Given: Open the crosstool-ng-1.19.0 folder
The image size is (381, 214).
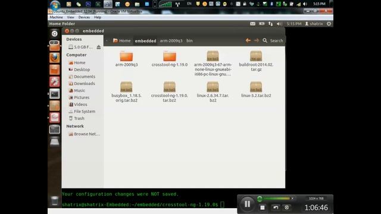Looking at the screenshot, I should click(170, 56).
